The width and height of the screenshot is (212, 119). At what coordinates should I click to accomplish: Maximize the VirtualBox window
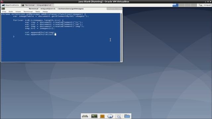208,2
